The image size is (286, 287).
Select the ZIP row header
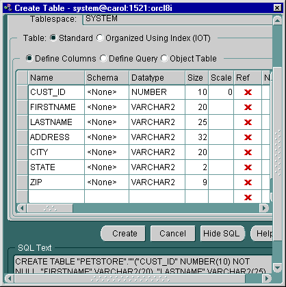click(x=23, y=182)
